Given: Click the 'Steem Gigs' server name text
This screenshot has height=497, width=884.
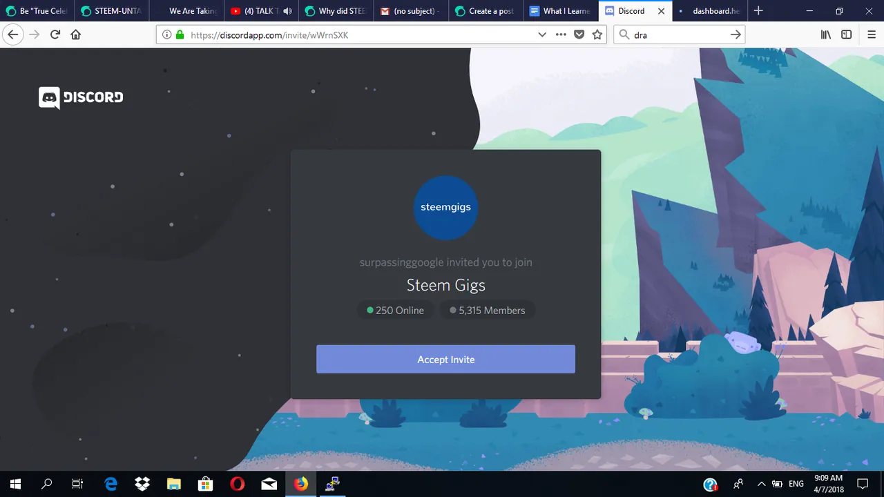Looking at the screenshot, I should [445, 285].
